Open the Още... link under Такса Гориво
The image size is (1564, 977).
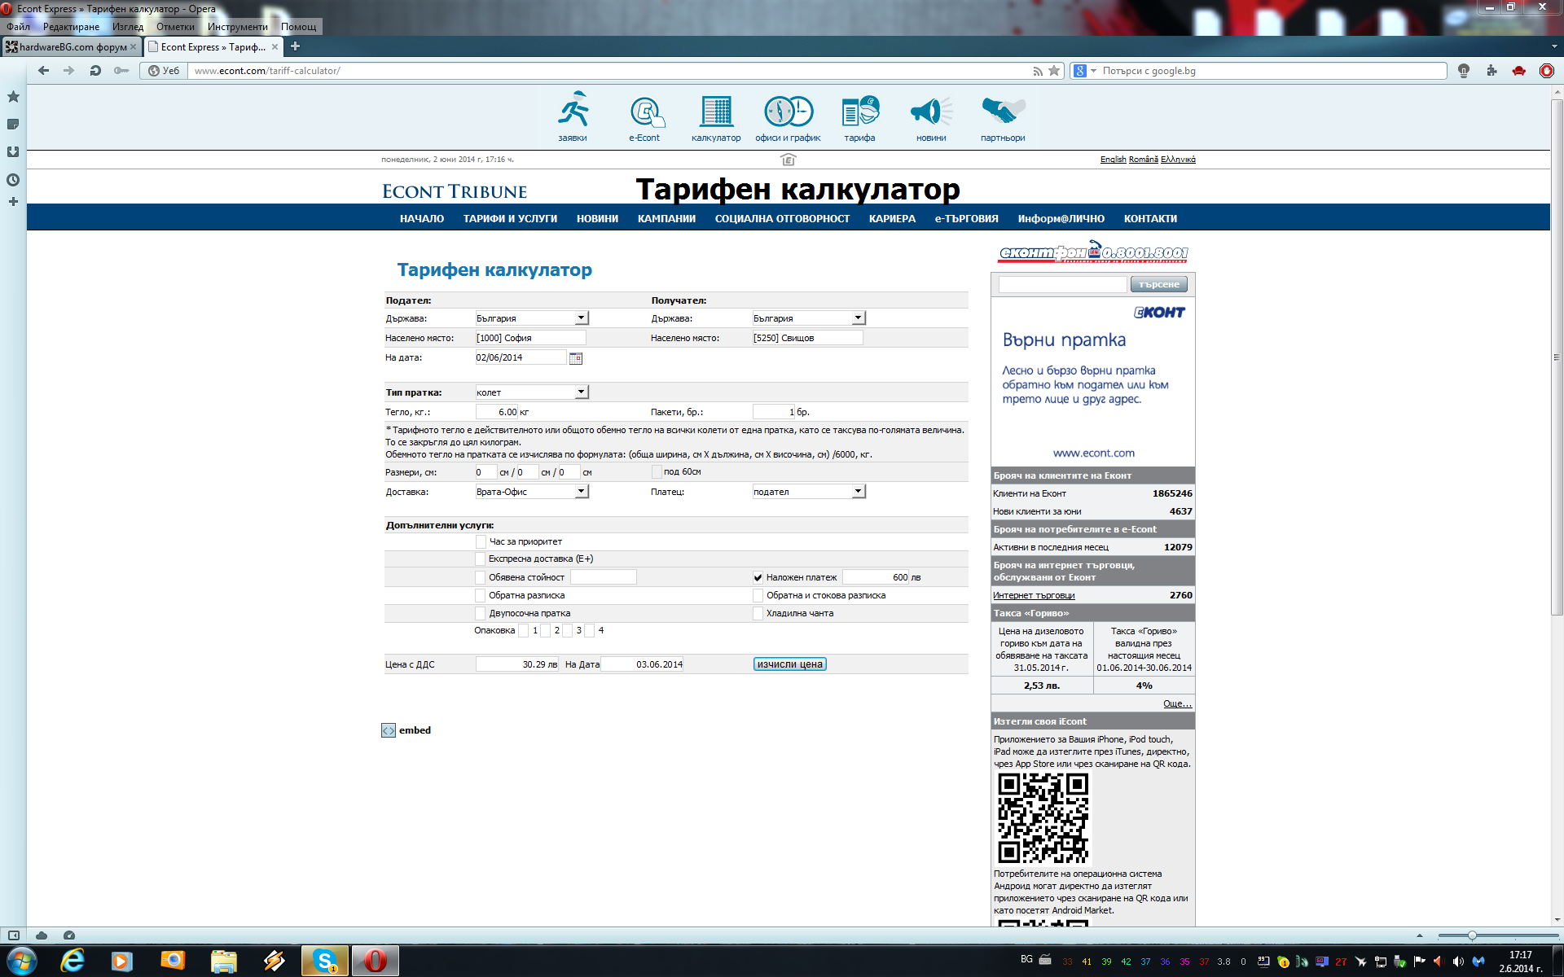pyautogui.click(x=1177, y=703)
